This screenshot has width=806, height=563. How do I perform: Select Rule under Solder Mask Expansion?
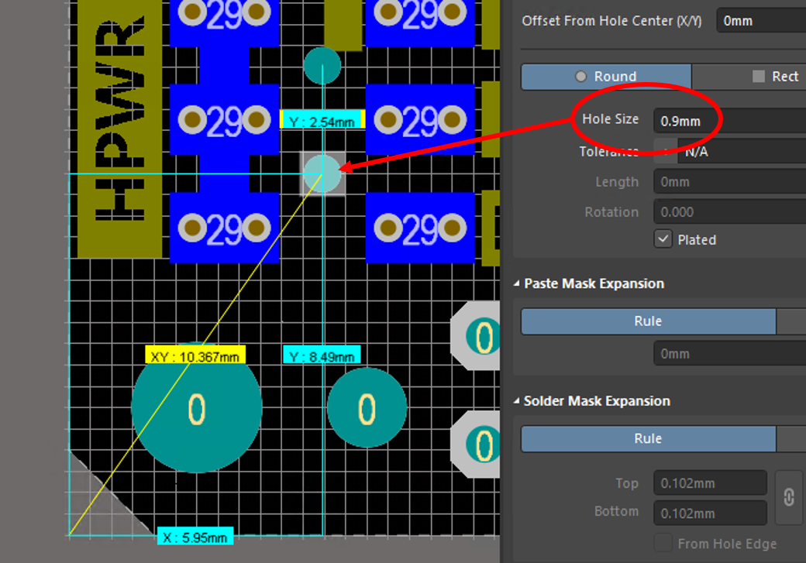(648, 438)
